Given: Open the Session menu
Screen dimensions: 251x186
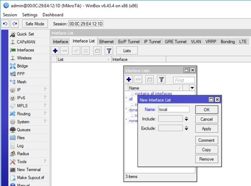Looking at the screenshot, I should tap(10, 15).
